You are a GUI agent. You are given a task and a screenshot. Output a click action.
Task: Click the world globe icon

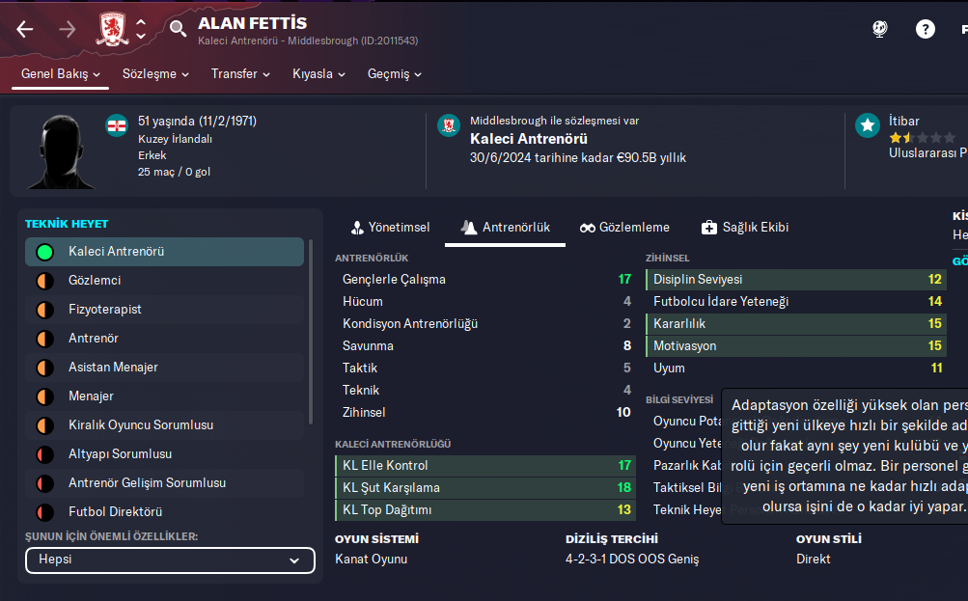click(x=880, y=29)
